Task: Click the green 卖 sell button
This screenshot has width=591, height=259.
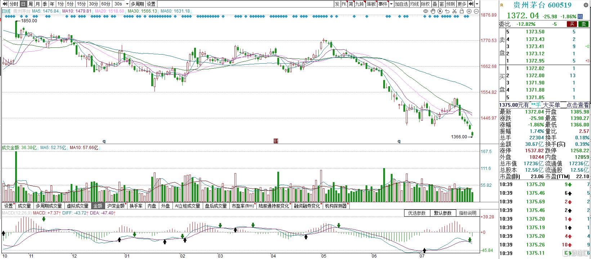Action: pos(583,24)
